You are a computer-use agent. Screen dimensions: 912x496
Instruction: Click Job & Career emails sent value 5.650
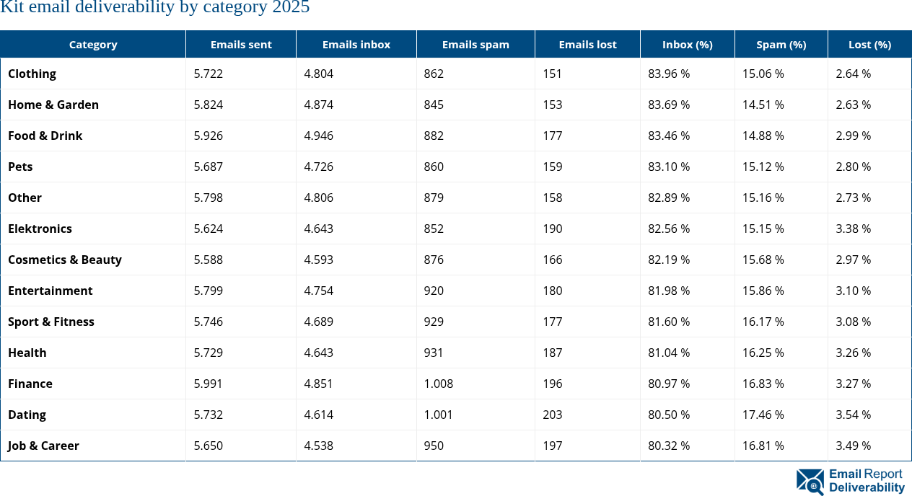(x=209, y=446)
